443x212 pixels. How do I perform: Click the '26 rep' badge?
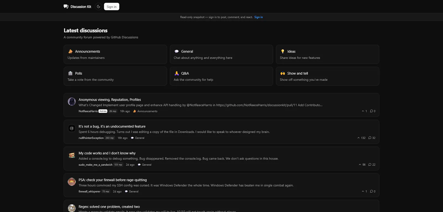(113, 111)
